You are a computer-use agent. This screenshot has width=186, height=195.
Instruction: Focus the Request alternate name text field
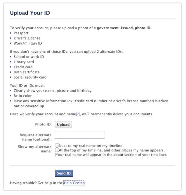[x=80, y=135]
